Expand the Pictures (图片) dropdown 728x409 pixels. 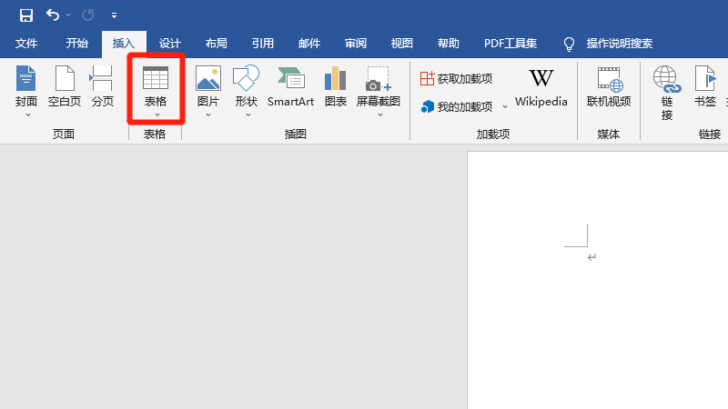tap(208, 115)
